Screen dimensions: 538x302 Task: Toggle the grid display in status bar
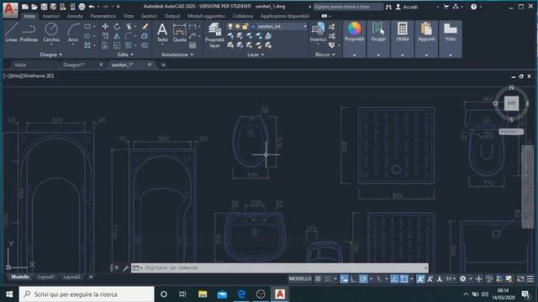[318, 279]
